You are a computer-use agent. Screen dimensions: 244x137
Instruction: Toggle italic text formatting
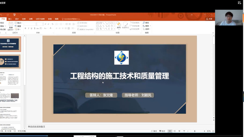coord(29,28)
